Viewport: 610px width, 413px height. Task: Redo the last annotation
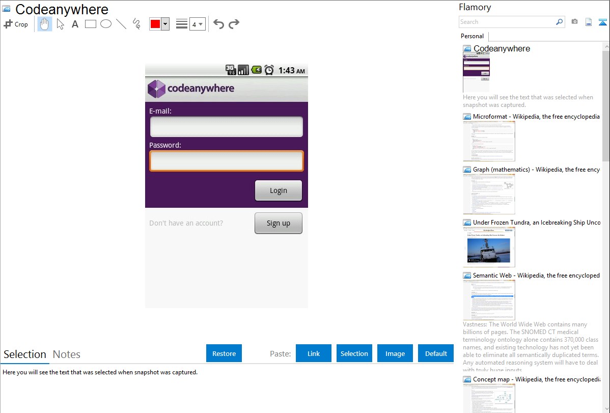coord(234,24)
